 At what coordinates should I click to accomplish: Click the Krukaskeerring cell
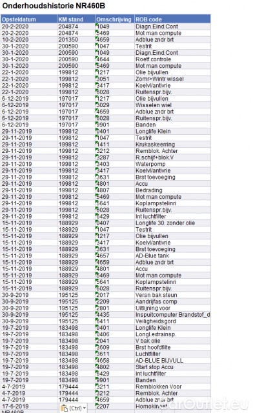[172, 145]
